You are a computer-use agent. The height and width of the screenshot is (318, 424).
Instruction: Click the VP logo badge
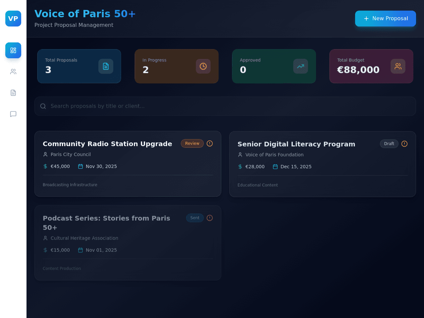tap(13, 19)
